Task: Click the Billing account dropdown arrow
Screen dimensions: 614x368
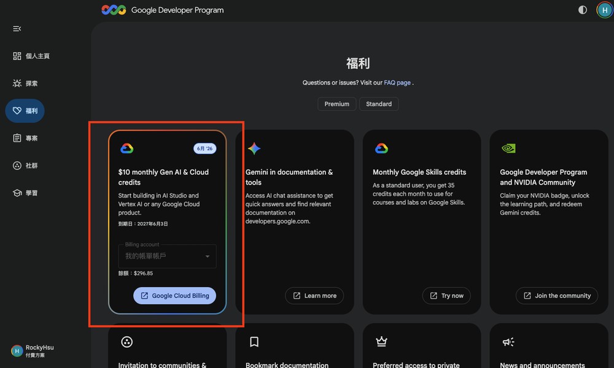Action: click(208, 256)
